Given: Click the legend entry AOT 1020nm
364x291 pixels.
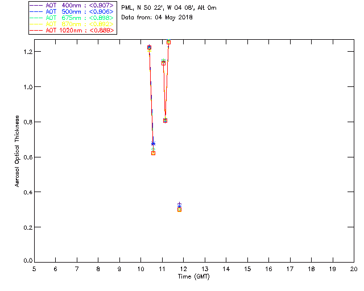Looking at the screenshot, I should point(72,30).
